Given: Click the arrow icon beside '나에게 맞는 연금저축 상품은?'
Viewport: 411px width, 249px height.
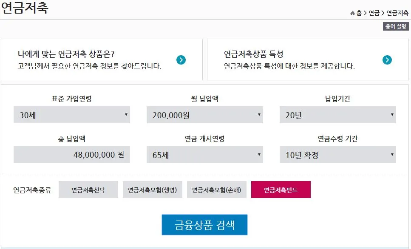Looking at the screenshot, I should point(181,60).
